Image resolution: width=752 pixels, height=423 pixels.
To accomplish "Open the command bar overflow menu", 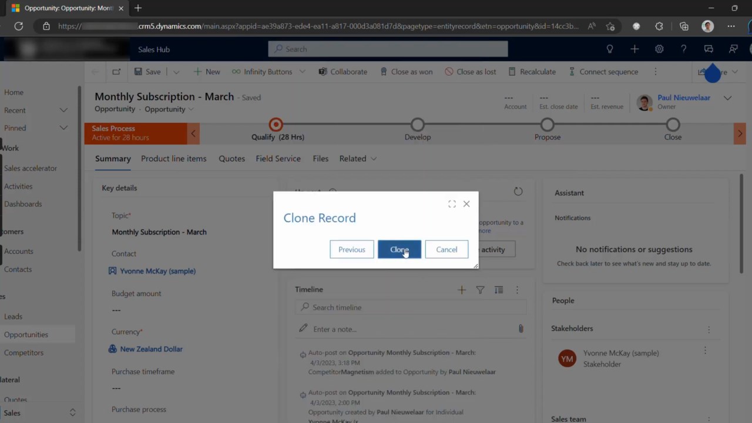I will tap(656, 72).
